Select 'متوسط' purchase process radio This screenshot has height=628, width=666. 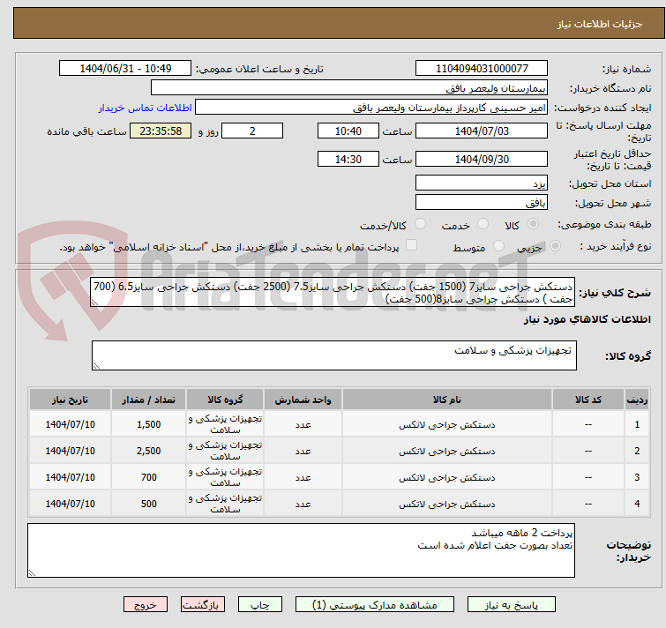[500, 247]
